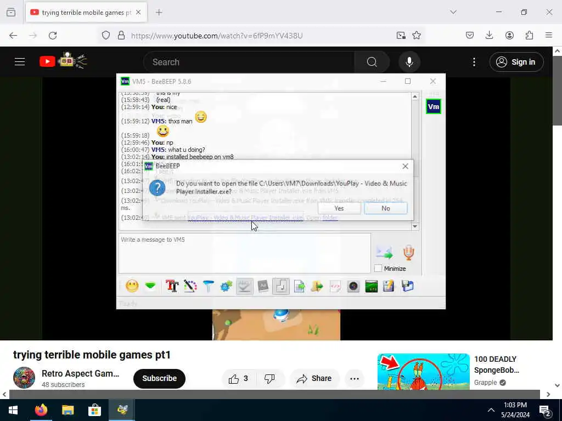Open more actions ellipsis under video
Viewport: 562px width, 421px height.
355,378
